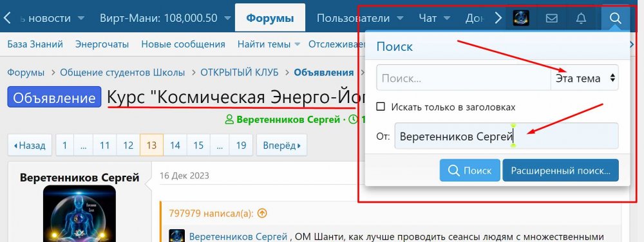
Task: Open the inbox envelope icon
Action: tap(552, 19)
